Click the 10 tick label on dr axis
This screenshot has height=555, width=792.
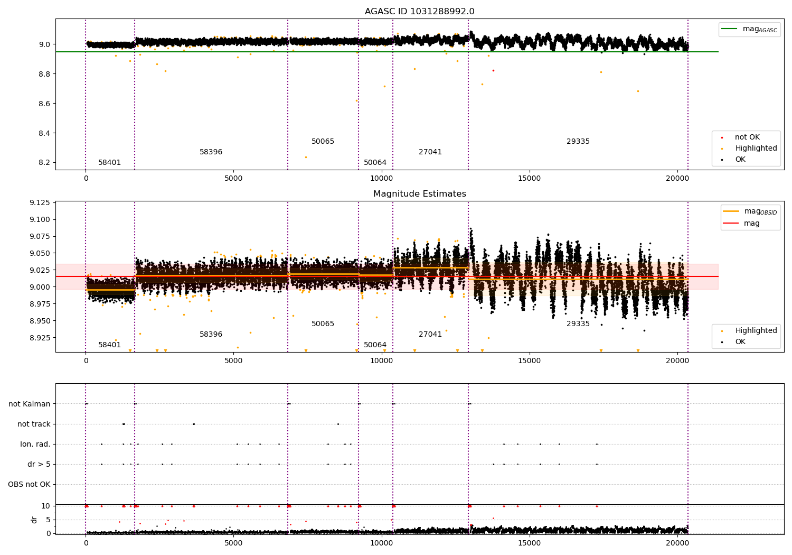pos(46,506)
